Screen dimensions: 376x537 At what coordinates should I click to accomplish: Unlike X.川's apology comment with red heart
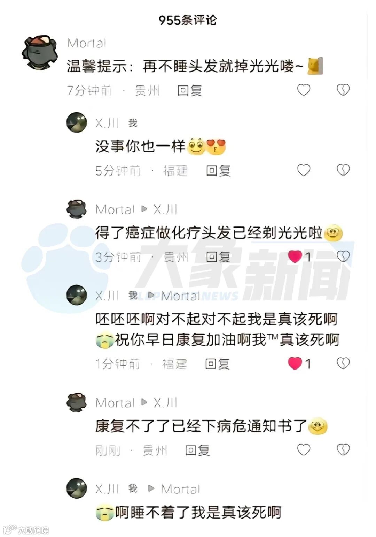[x=295, y=363]
